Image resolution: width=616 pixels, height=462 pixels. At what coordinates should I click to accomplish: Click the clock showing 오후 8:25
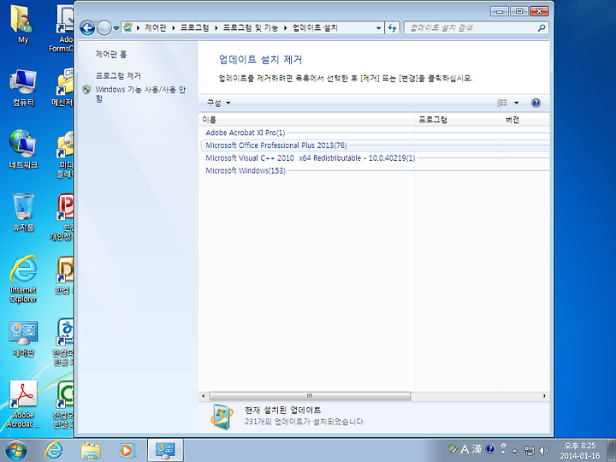coord(580,451)
